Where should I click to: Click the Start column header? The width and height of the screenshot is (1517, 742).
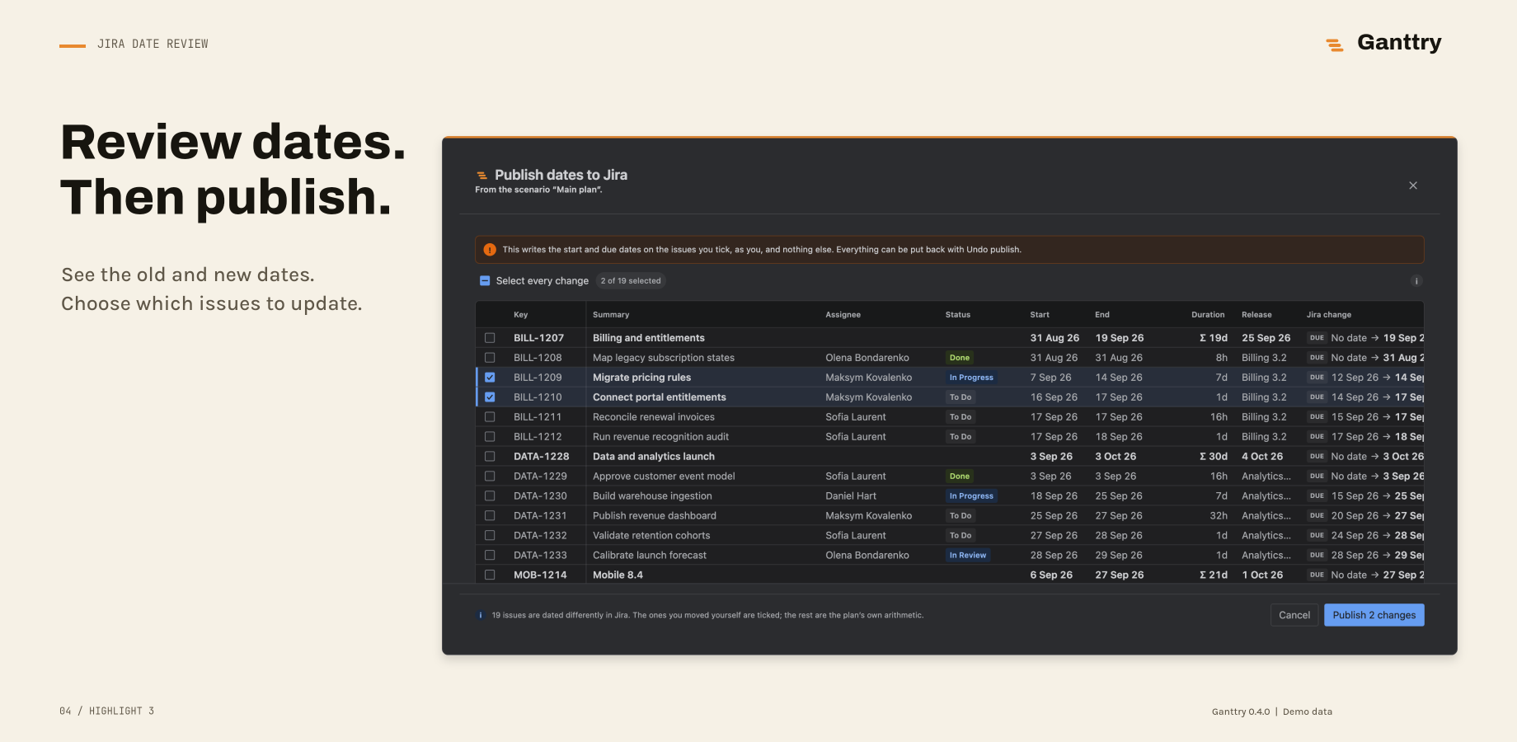coord(1040,315)
